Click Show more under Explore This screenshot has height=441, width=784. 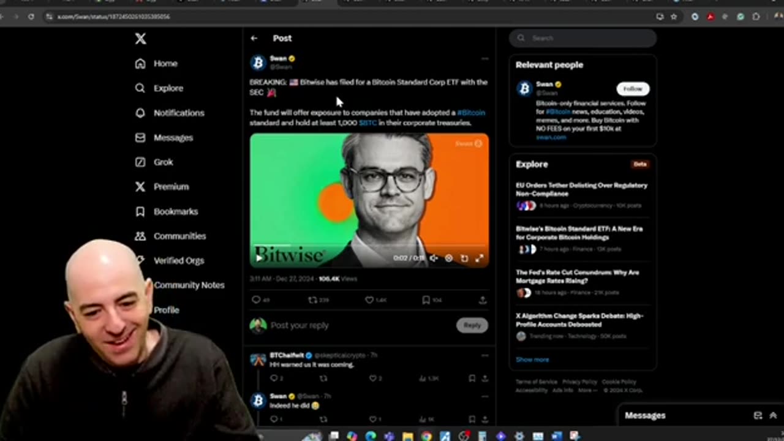[532, 360]
